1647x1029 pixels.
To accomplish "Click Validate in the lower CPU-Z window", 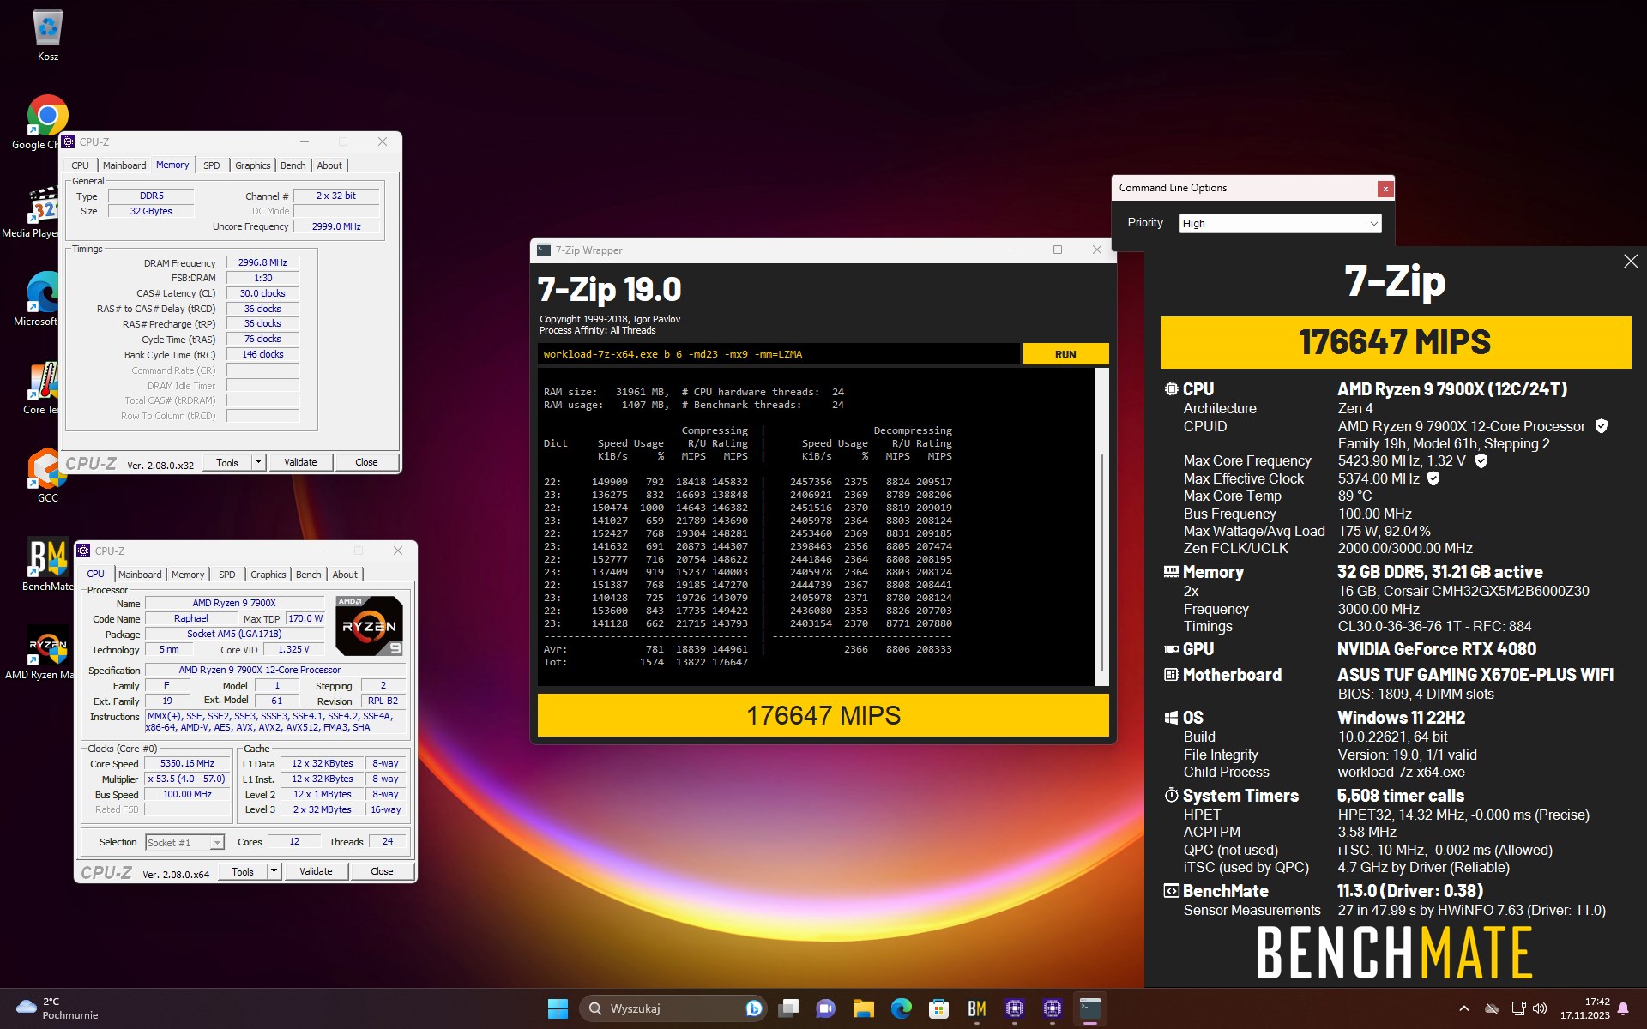I will click(x=316, y=871).
